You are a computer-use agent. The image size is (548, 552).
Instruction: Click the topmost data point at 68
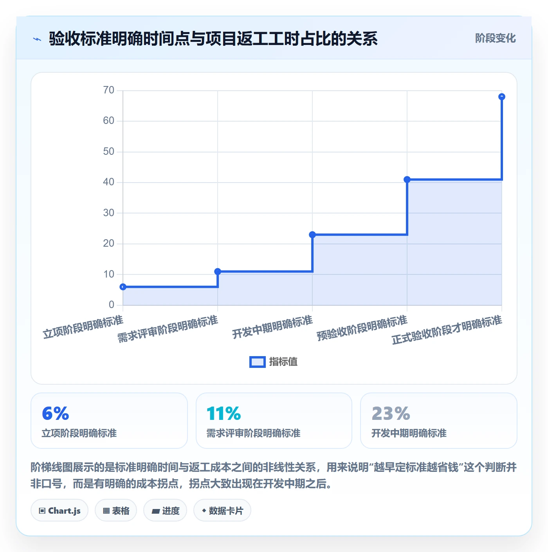[502, 97]
